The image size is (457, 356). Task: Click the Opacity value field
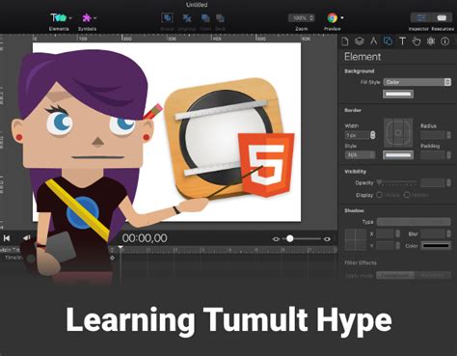click(x=433, y=183)
